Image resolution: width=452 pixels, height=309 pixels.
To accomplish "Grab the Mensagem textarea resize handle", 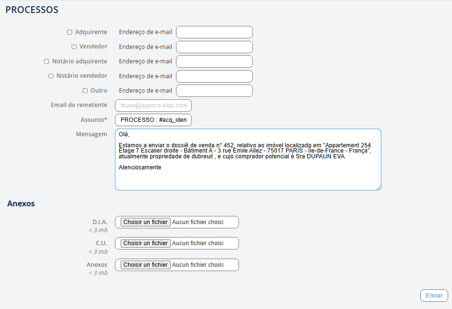I will click(378, 188).
